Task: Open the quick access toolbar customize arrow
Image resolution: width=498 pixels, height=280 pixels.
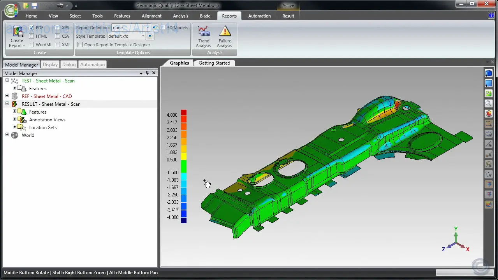Action: (76, 6)
